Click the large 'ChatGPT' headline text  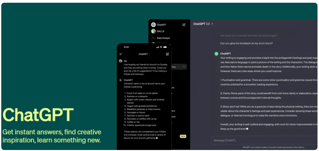point(38,115)
